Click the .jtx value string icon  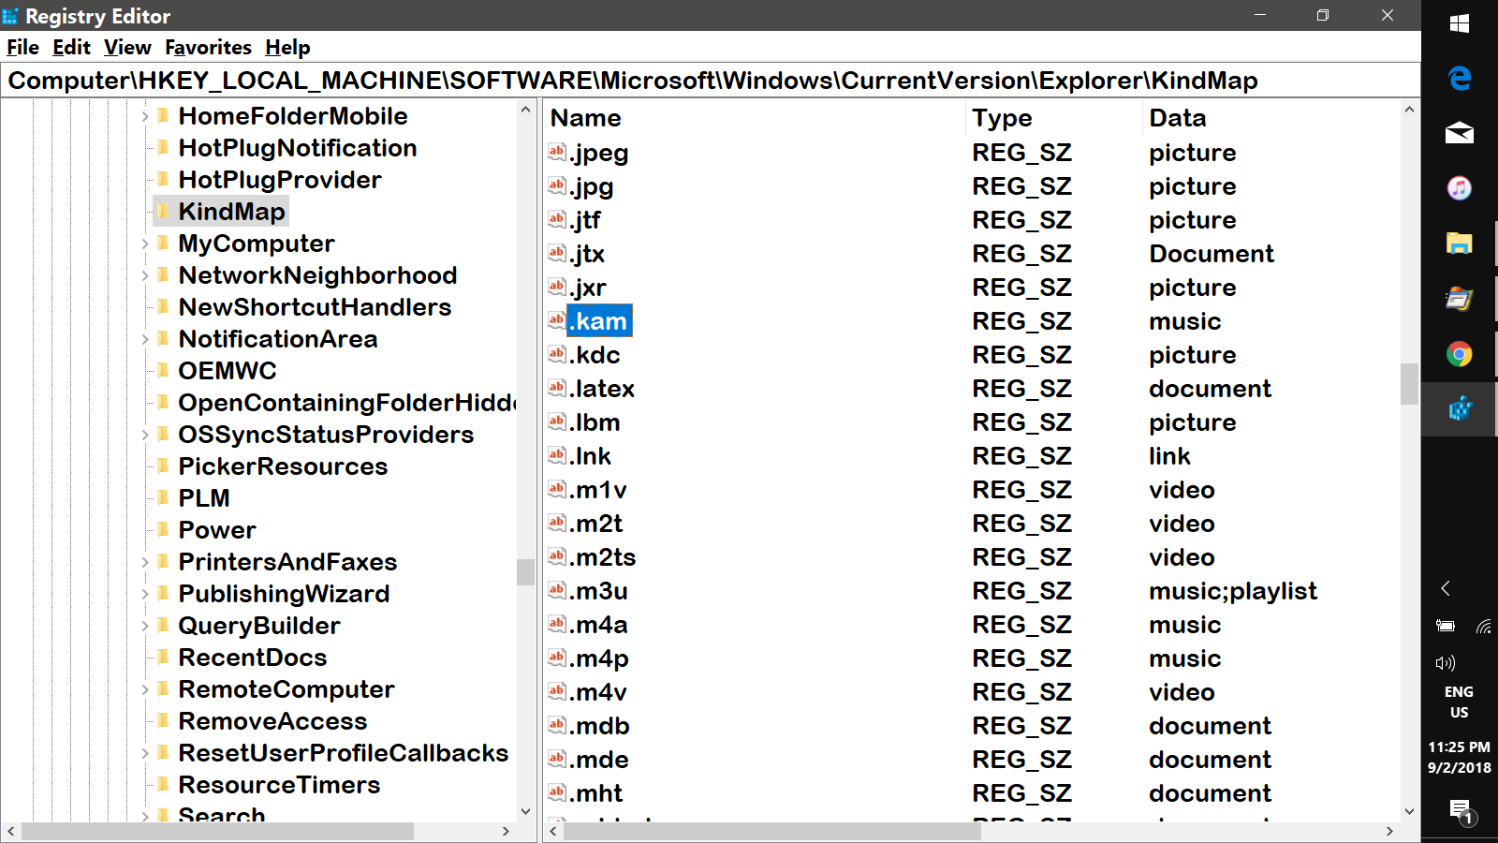(x=557, y=253)
